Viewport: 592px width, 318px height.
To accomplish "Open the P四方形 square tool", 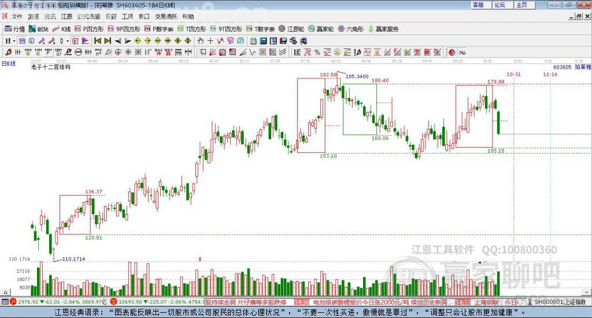I will click(89, 29).
